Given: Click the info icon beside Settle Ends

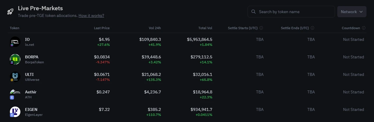Looking at the screenshot, I should pyautogui.click(x=313, y=28).
